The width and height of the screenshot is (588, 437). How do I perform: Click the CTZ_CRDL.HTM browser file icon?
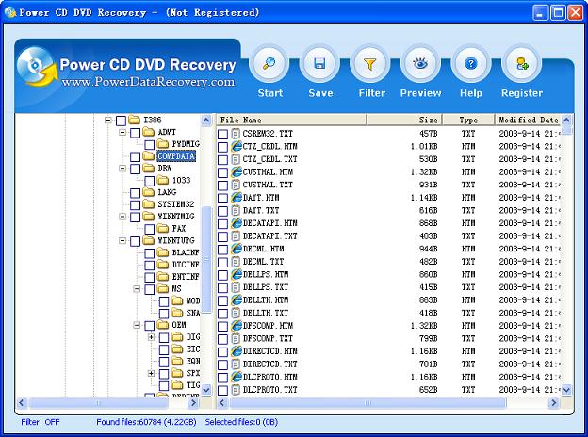tap(237, 146)
